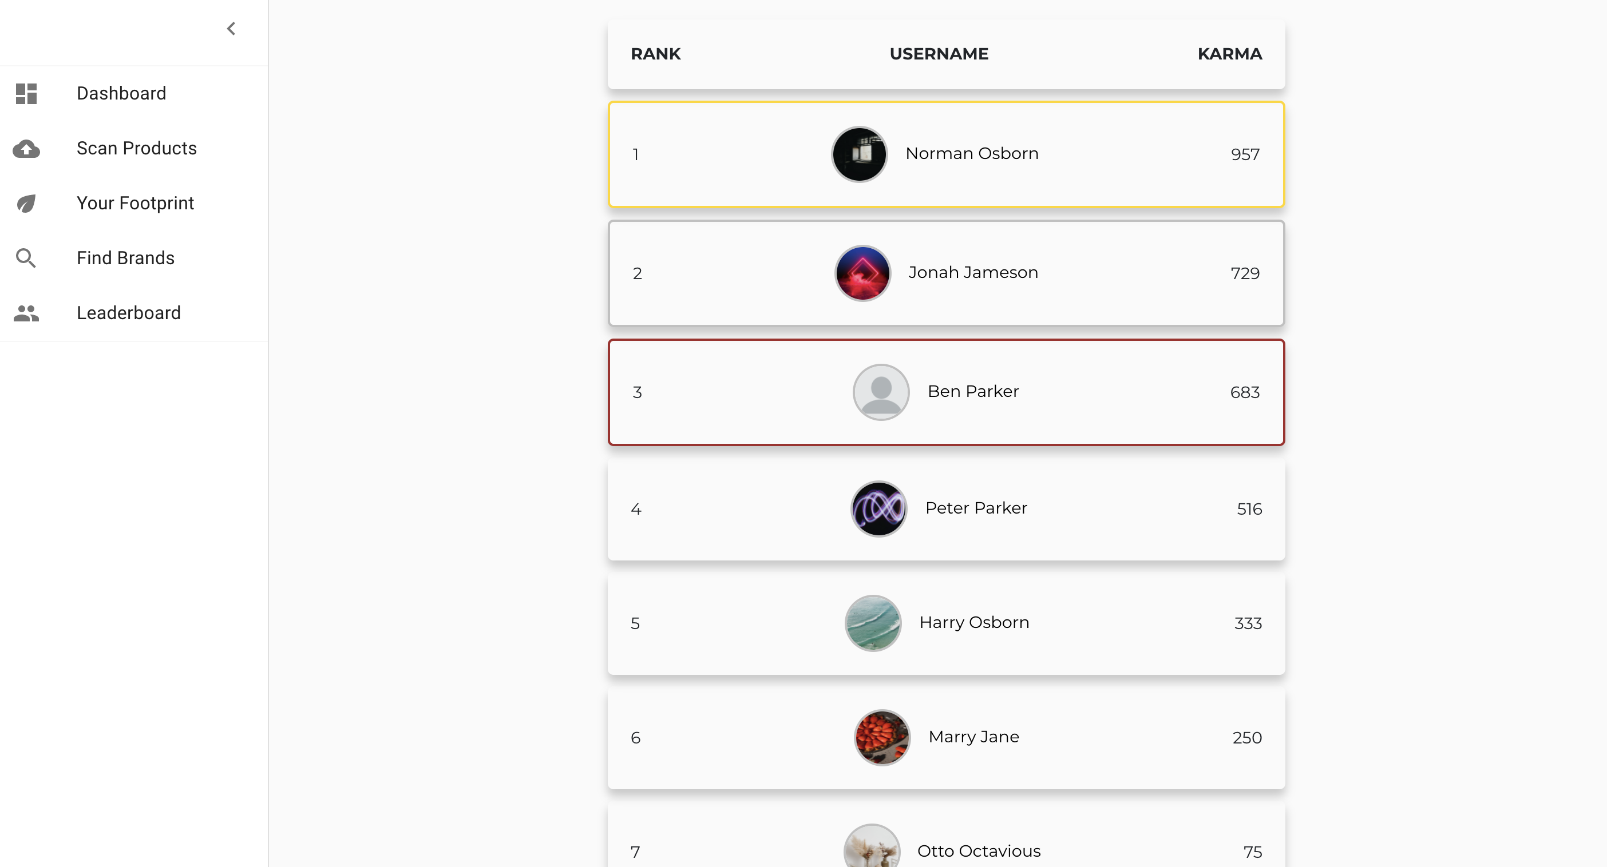Click Ben Parker's default avatar icon
This screenshot has width=1607, height=867.
pyautogui.click(x=881, y=392)
